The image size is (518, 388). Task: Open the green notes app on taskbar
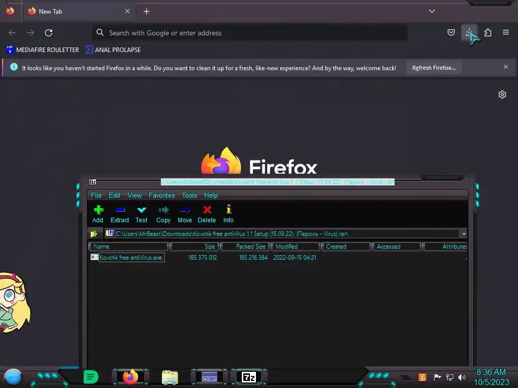91,377
